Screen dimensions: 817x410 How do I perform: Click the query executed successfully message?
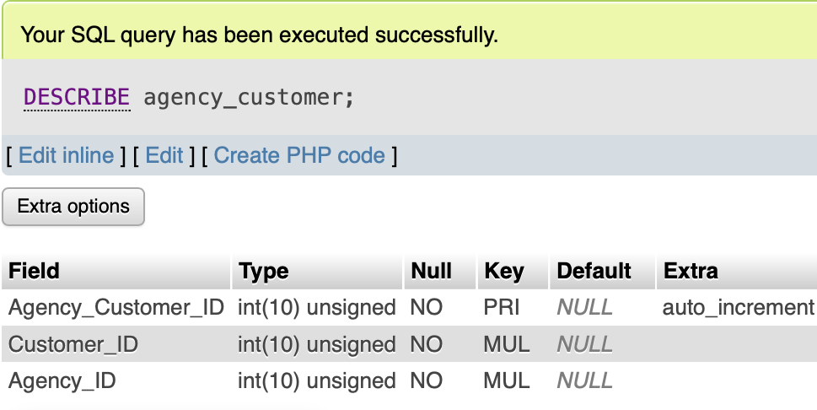click(x=259, y=35)
